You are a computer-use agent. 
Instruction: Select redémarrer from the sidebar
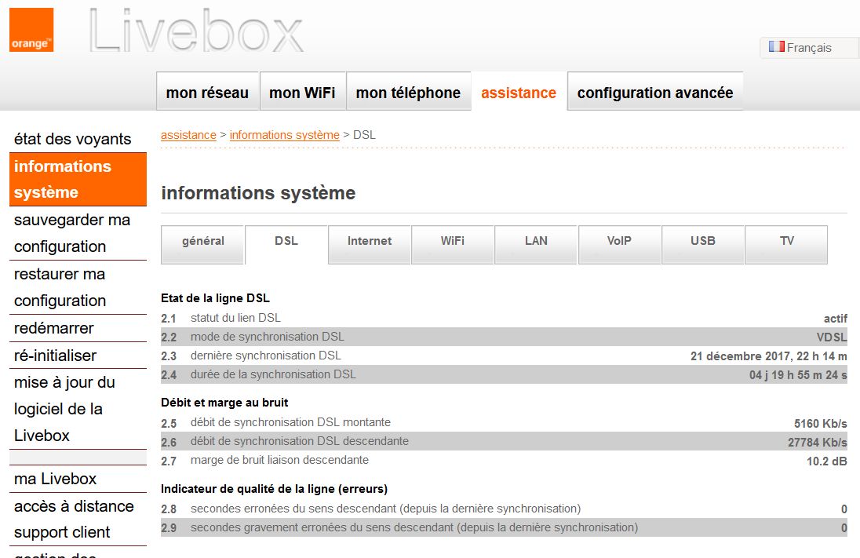click(x=53, y=328)
